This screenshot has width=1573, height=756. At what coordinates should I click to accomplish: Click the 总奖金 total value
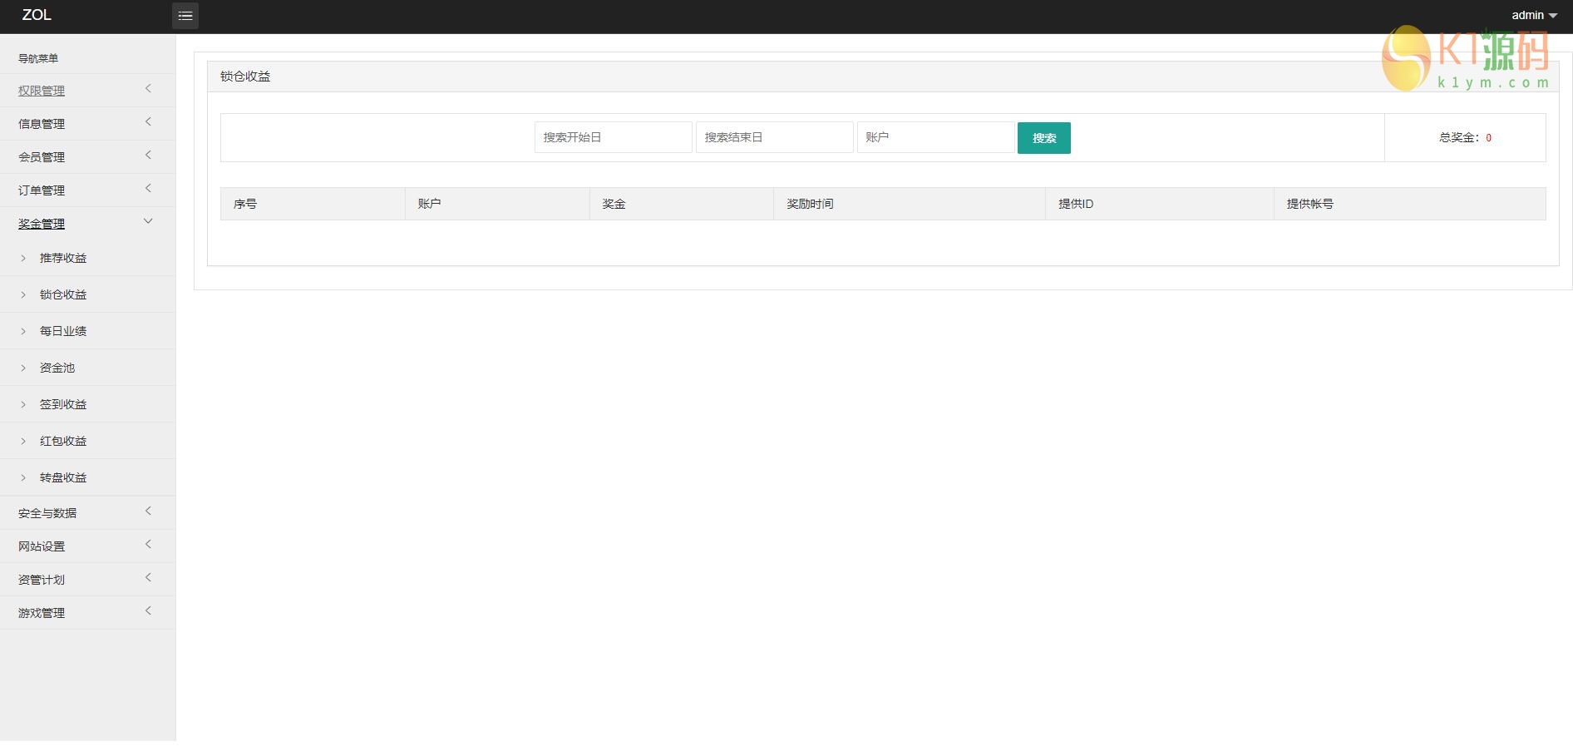[x=1488, y=138]
